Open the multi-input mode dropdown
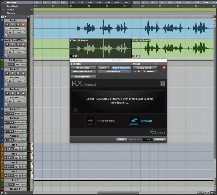Screen dimensions: 217x195 [x=83, y=77]
